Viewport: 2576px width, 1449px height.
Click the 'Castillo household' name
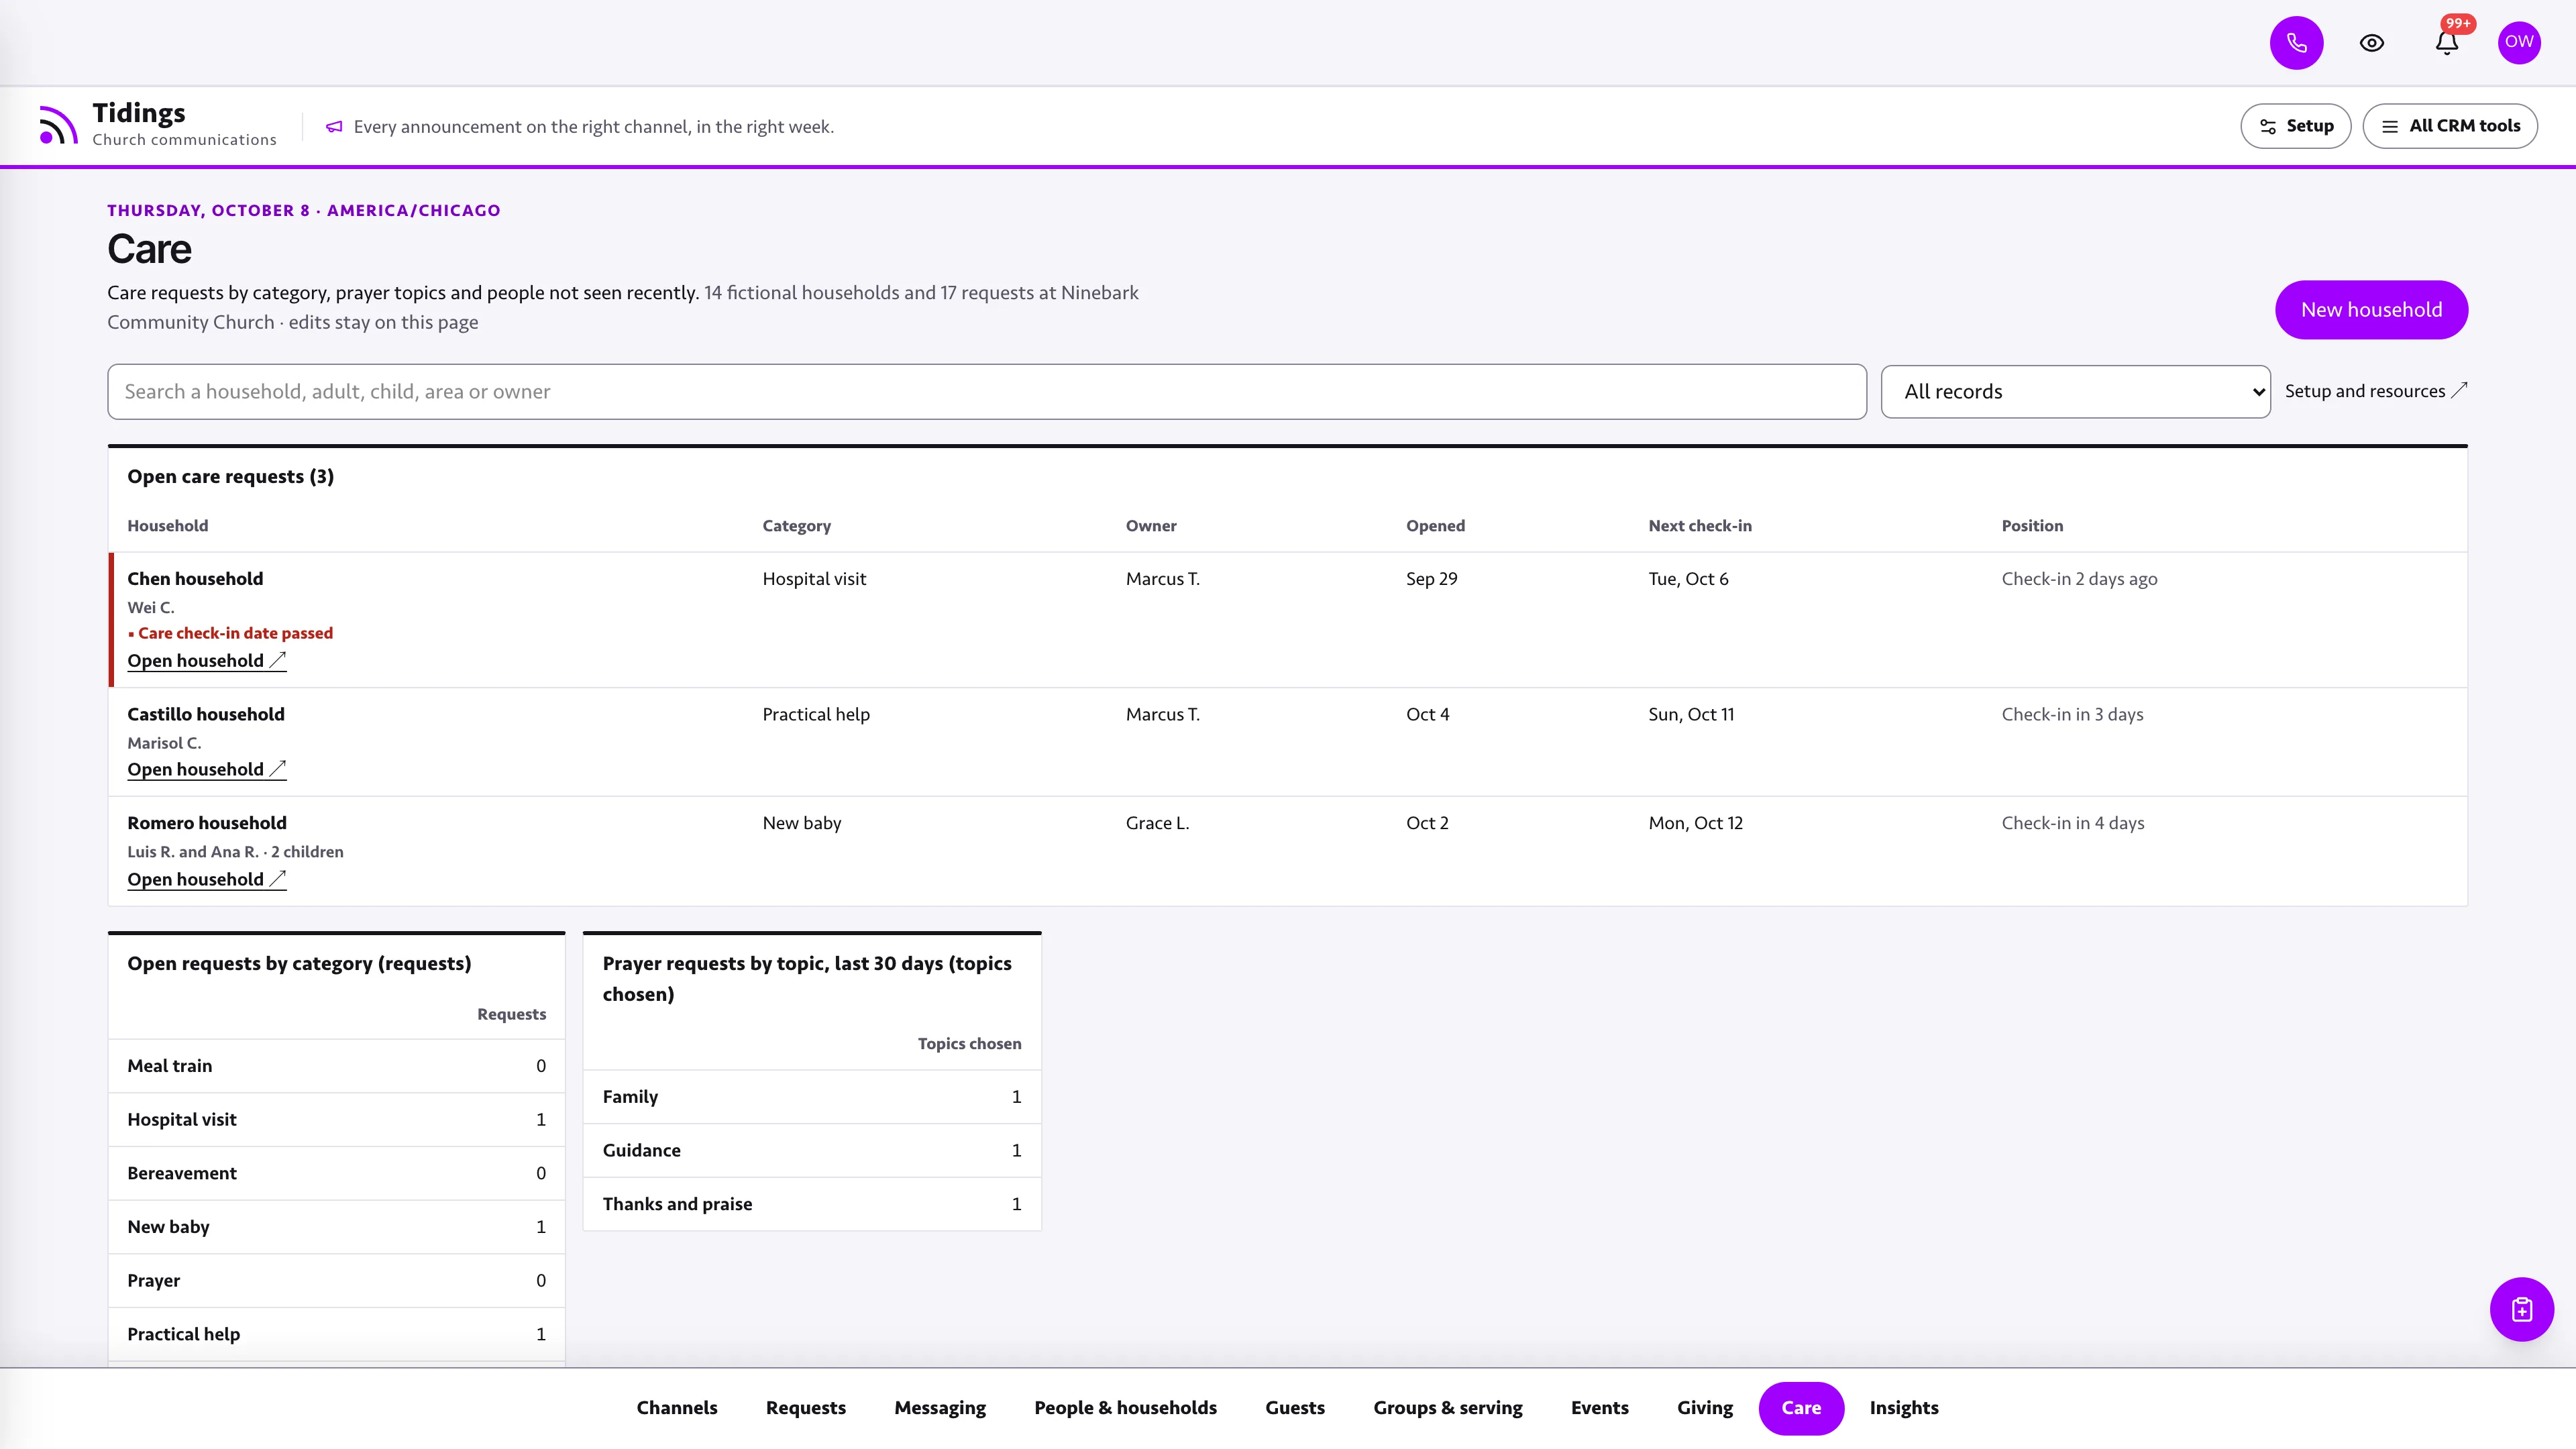coord(206,714)
